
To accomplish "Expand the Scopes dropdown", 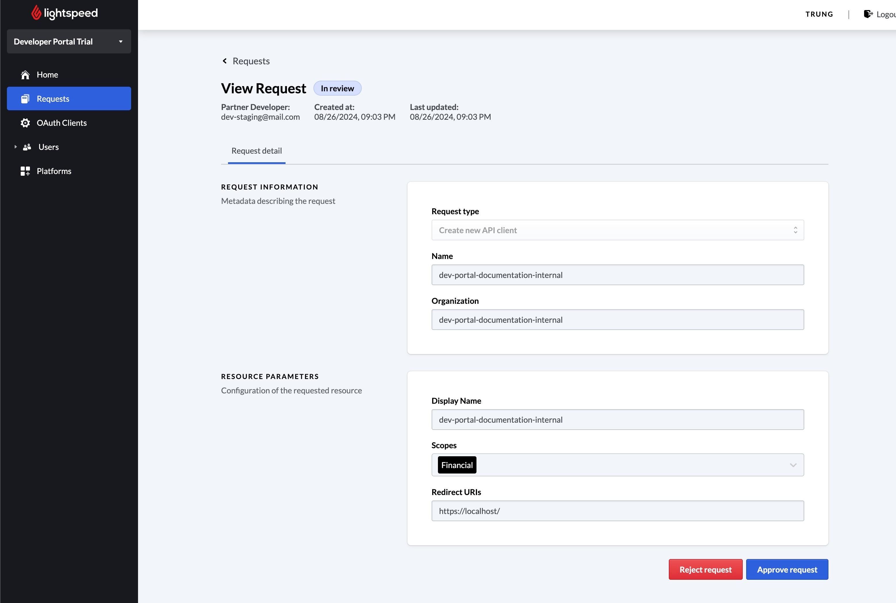I will point(793,465).
